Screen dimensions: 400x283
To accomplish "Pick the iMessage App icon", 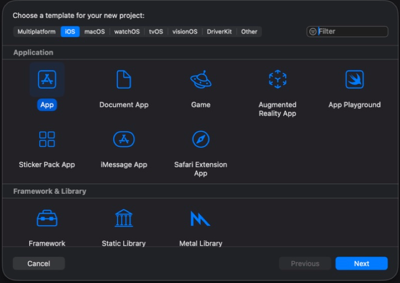I will (124, 139).
